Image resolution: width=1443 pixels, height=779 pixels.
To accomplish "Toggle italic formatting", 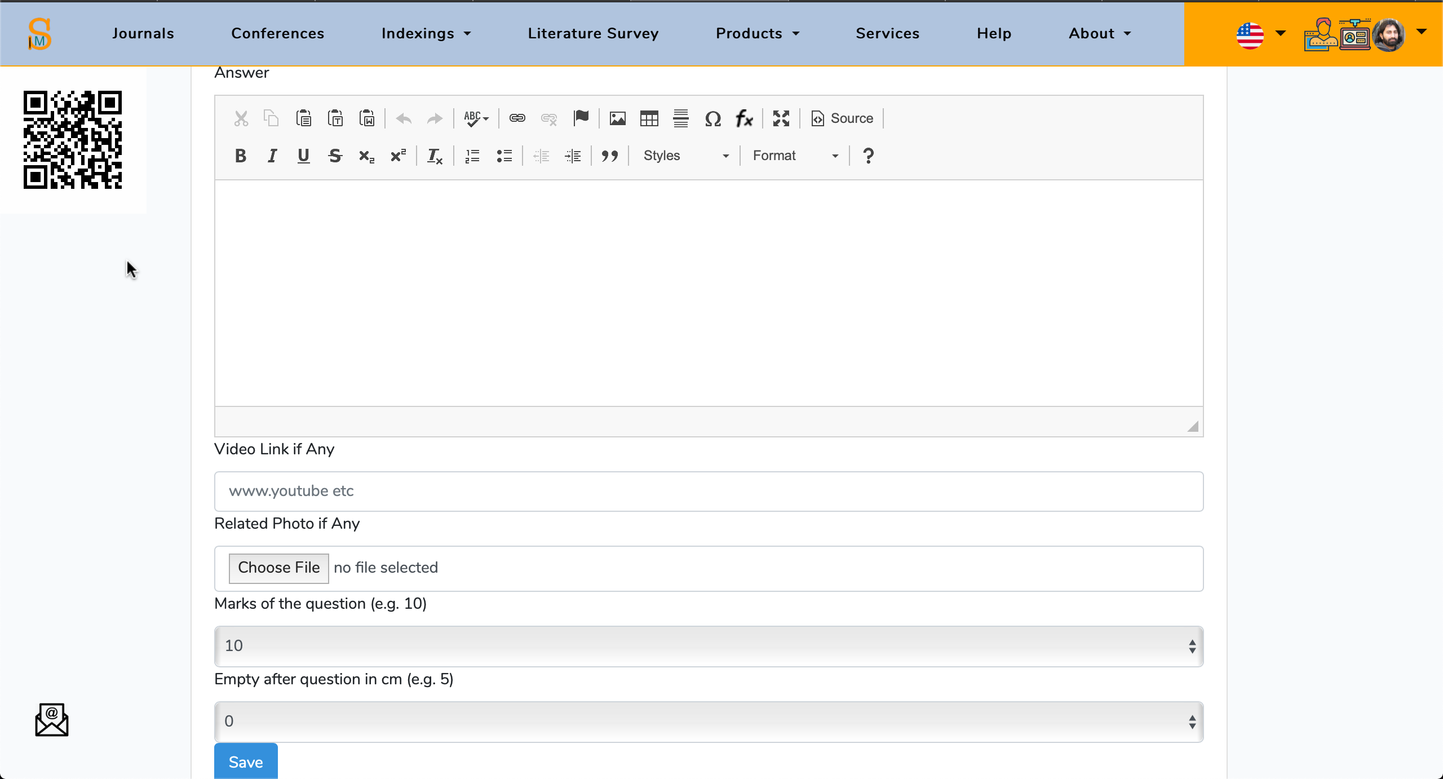I will 272,156.
